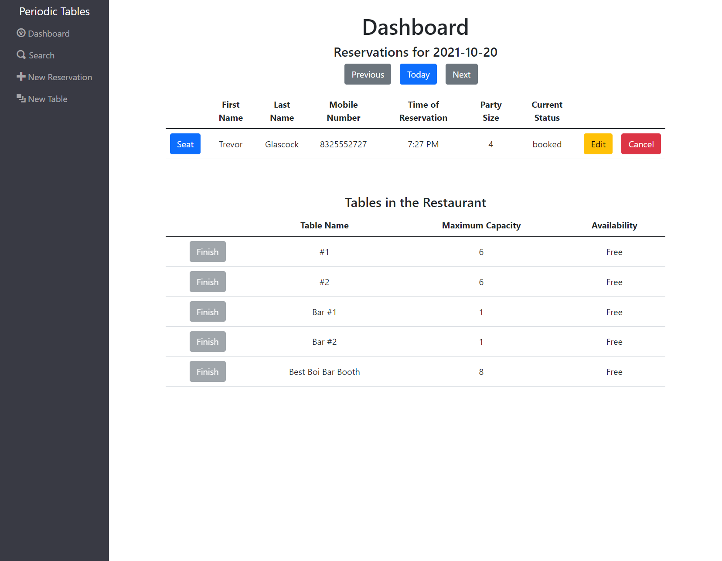This screenshot has height=561, width=722.
Task: Open the New Table creation page
Action: click(47, 99)
